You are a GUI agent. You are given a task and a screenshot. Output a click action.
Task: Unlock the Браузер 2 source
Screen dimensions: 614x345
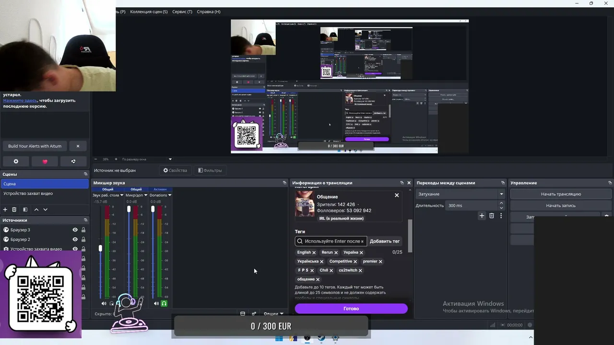click(83, 240)
